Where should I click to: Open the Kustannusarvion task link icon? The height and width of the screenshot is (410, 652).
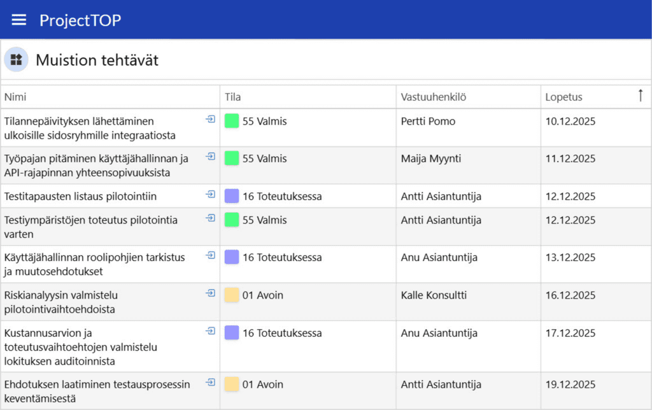coord(210,330)
